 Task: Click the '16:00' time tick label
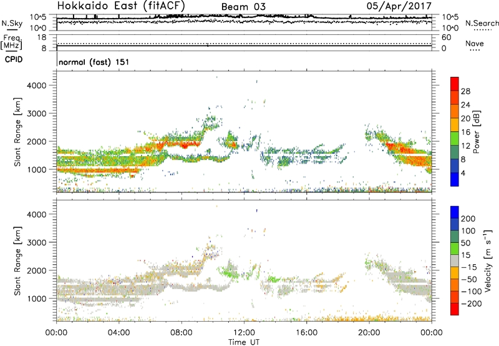click(306, 333)
